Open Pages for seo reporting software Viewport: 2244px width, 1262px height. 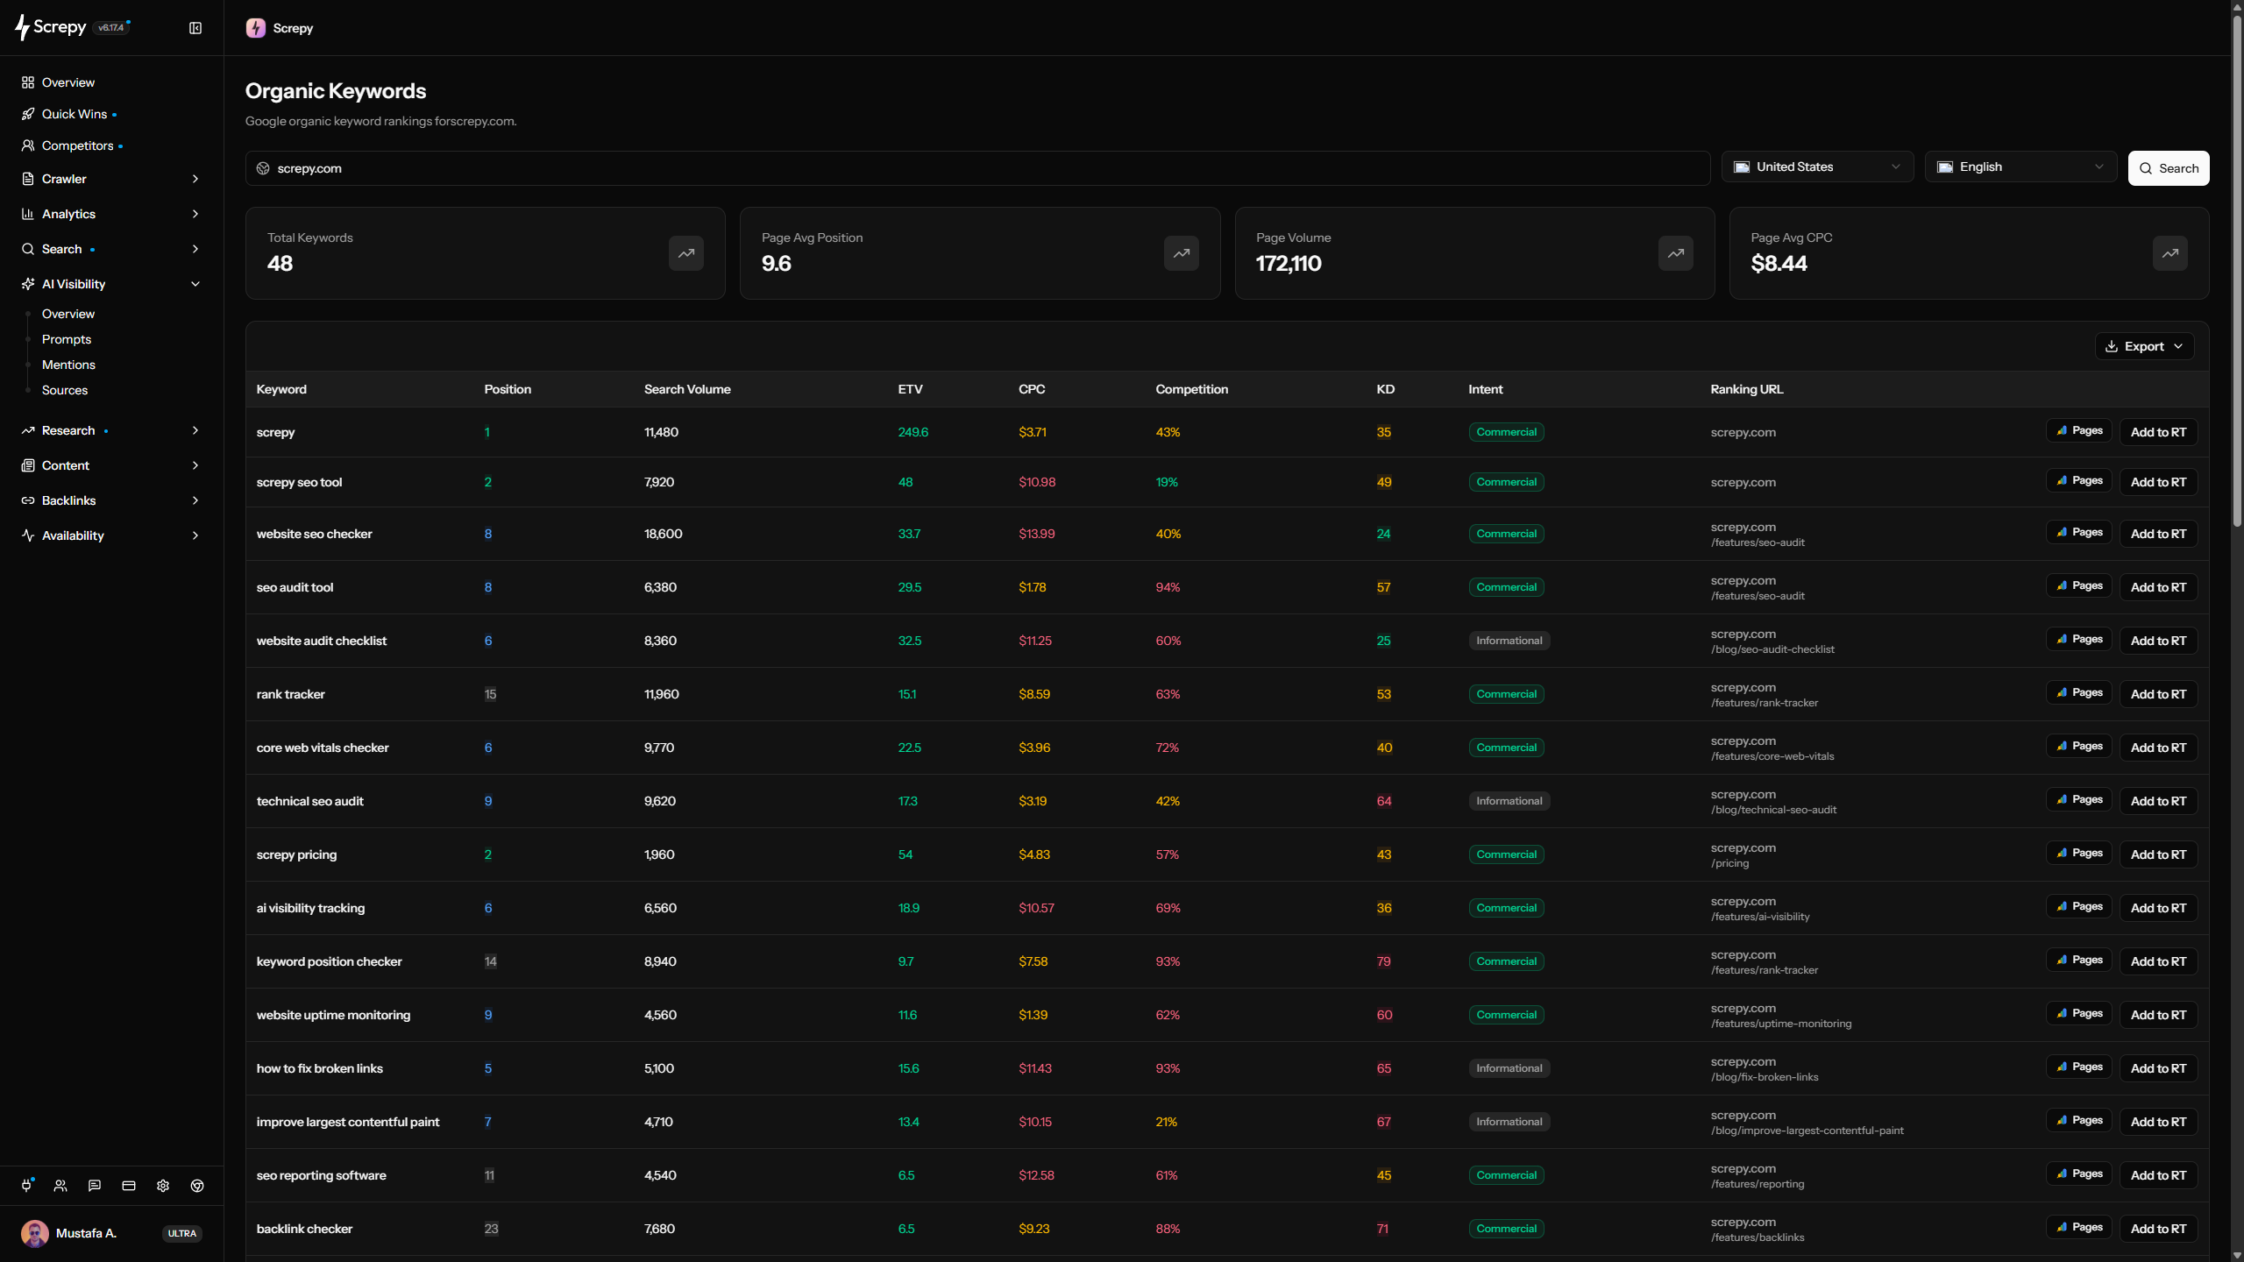tap(2079, 1173)
